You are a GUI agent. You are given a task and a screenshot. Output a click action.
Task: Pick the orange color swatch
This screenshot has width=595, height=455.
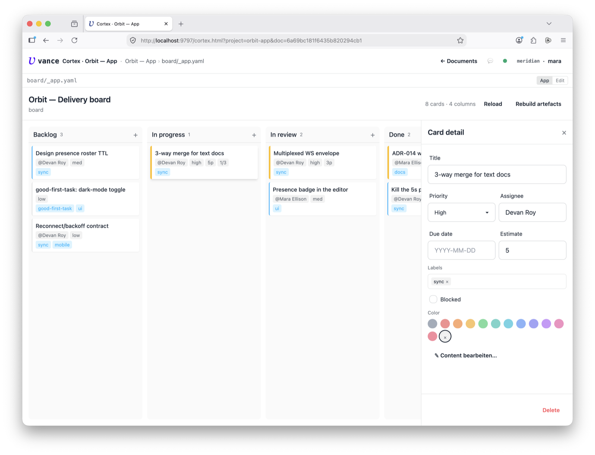[x=458, y=324]
